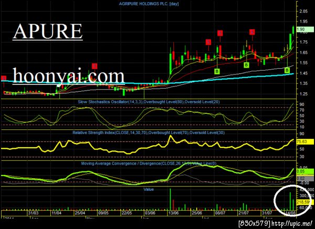This screenshot has width=315, height=229.
Task: Click the B buy marker near 21/07
Action: pyautogui.click(x=246, y=65)
